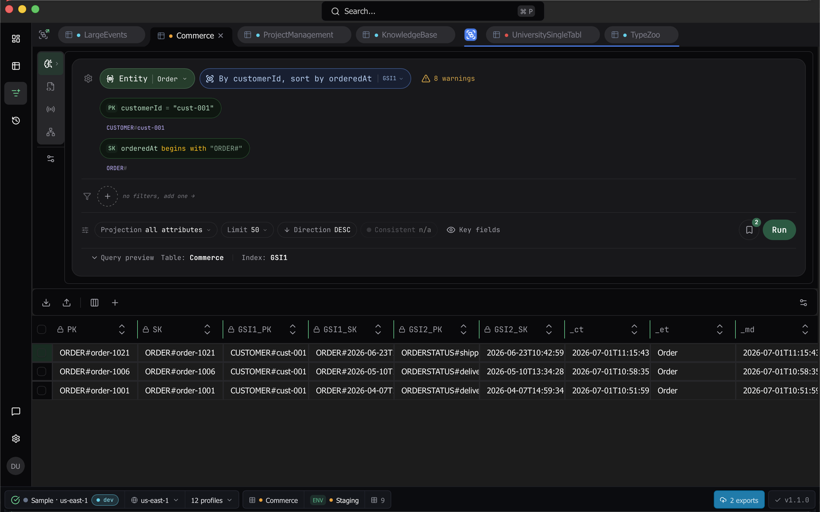The height and width of the screenshot is (512, 820).
Task: Check the row checkbox for order-1021
Action: 42,353
